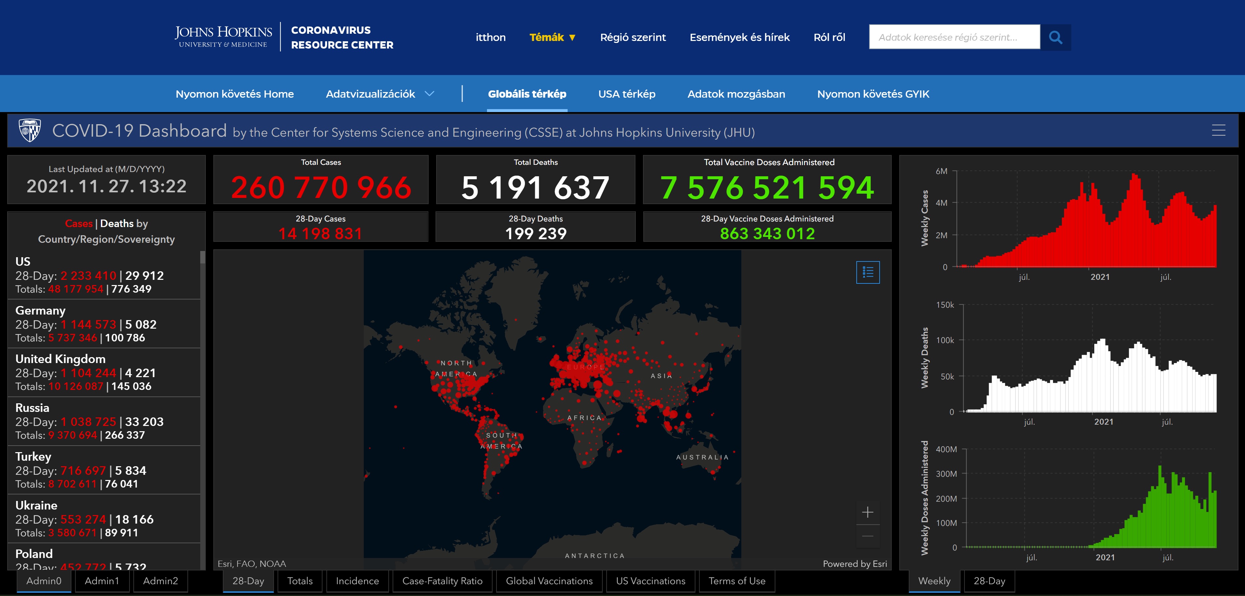Image resolution: width=1245 pixels, height=596 pixels.
Task: Switch country list to Cases
Action: pos(78,223)
